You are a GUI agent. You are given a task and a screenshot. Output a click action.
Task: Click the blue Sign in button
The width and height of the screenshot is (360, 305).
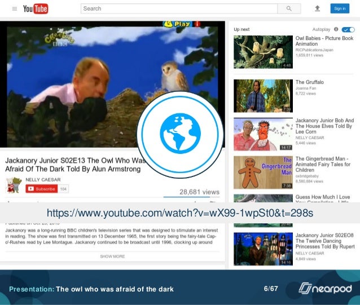340,8
